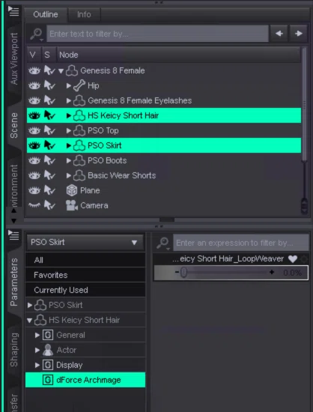Expand the Hip node
The width and height of the screenshot is (313, 412).
[x=69, y=85]
